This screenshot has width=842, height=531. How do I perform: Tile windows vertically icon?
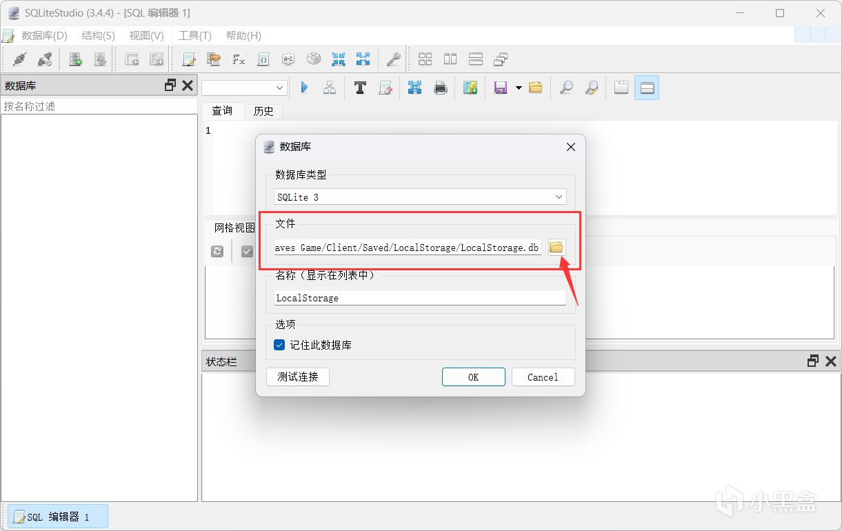(x=475, y=60)
